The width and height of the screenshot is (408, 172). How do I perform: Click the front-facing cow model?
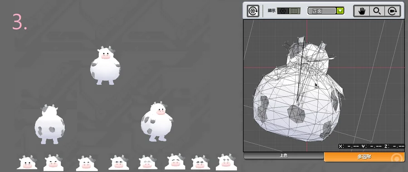105,66
